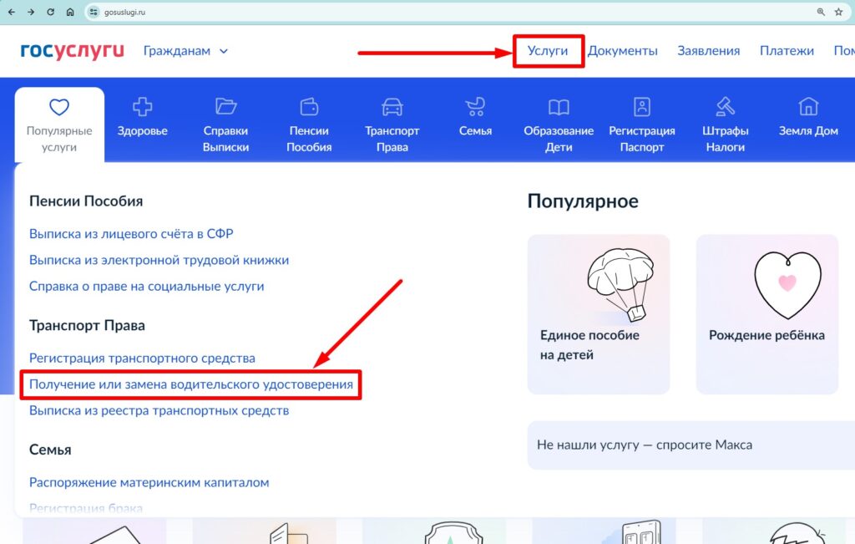Click the Штрафы Налоги gavel icon
The height and width of the screenshot is (544, 855).
[725, 107]
